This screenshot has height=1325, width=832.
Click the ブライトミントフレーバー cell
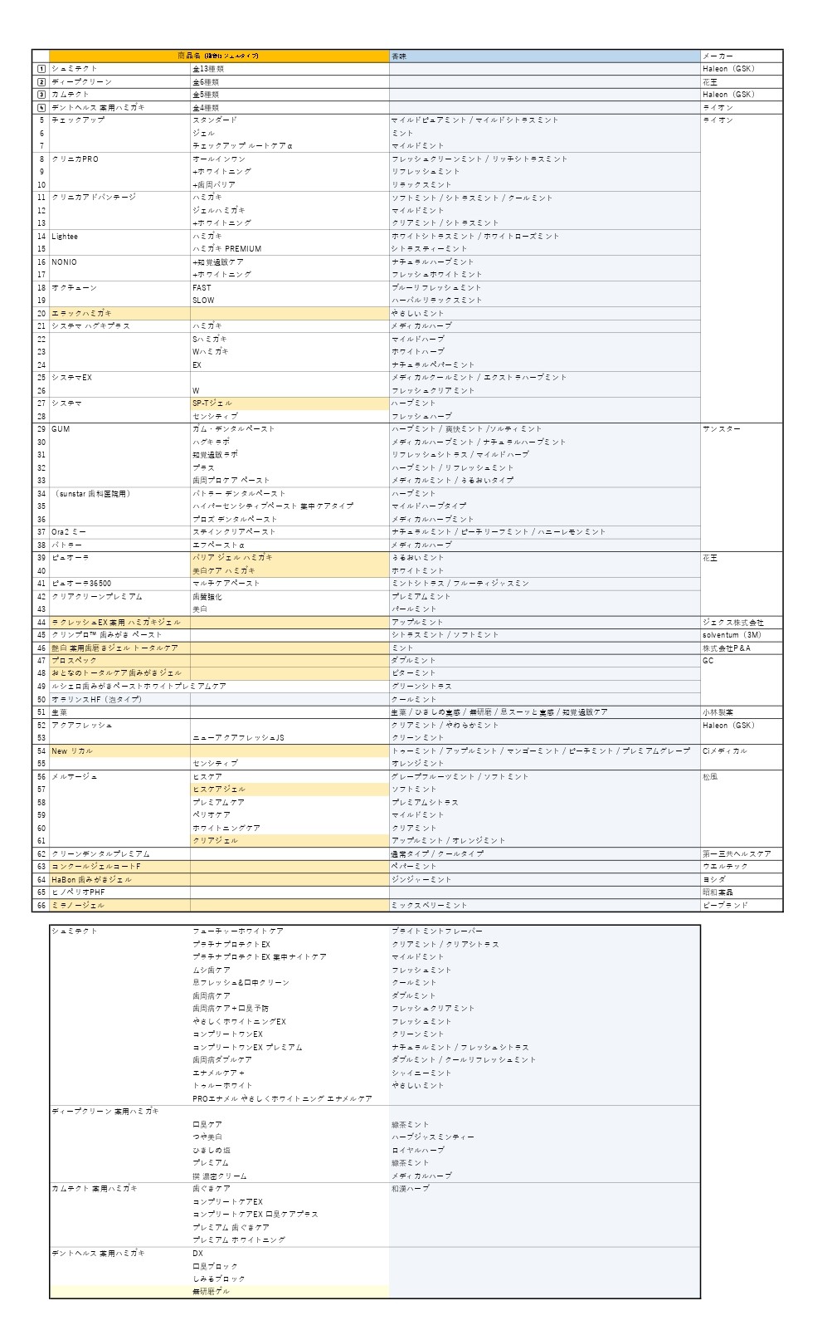pos(545,931)
